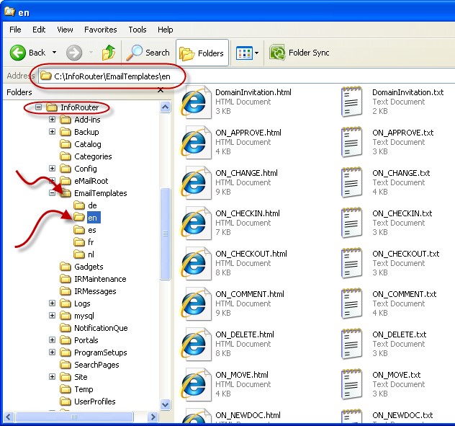Select the Catalog folder in tree
455x426 pixels.
(81, 144)
